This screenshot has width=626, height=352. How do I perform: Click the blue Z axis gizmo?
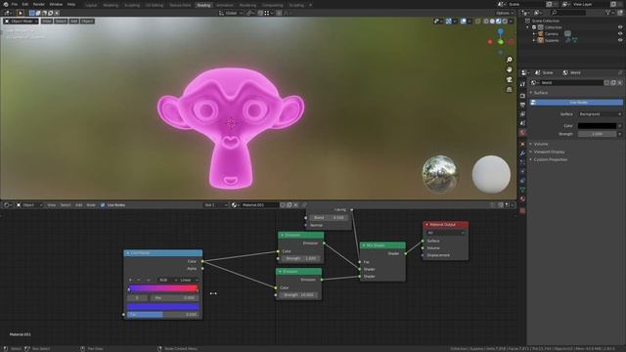500,31
